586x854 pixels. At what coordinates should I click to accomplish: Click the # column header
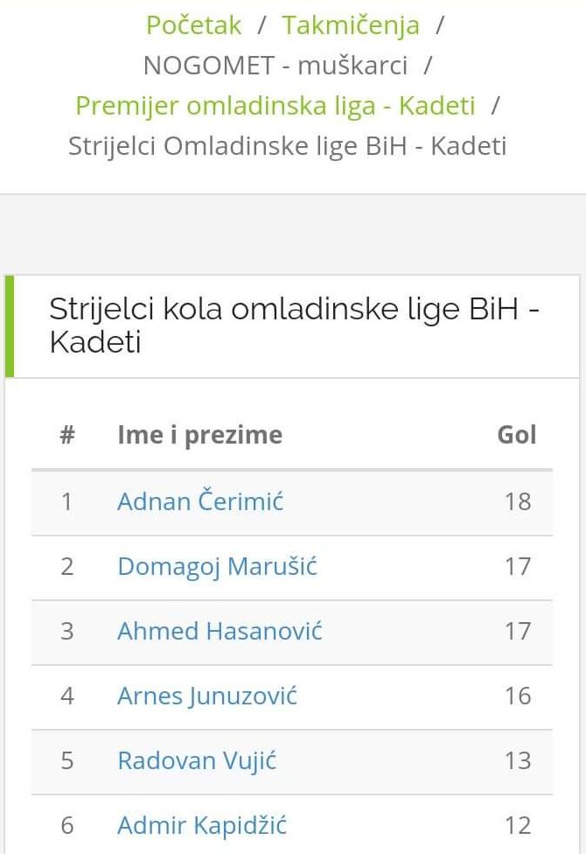67,435
